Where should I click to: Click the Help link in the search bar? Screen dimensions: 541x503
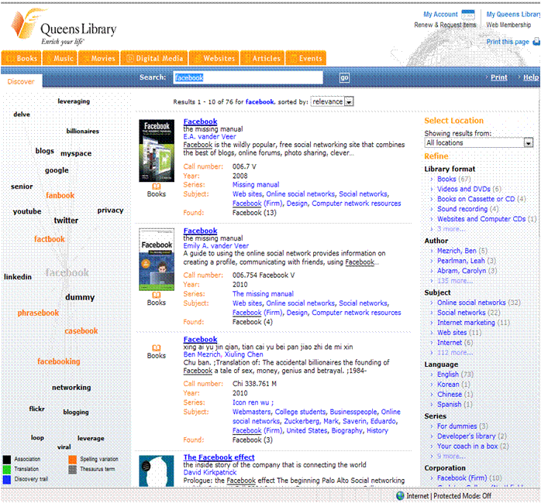531,77
